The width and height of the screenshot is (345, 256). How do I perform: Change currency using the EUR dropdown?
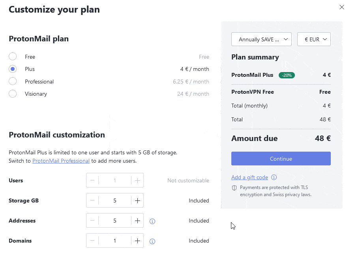[x=314, y=39]
